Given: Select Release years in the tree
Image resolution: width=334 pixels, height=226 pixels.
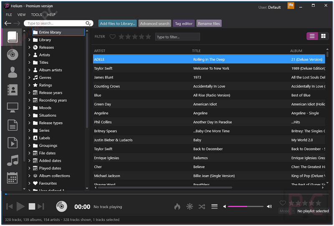Looking at the screenshot, I should pyautogui.click(x=51, y=93).
